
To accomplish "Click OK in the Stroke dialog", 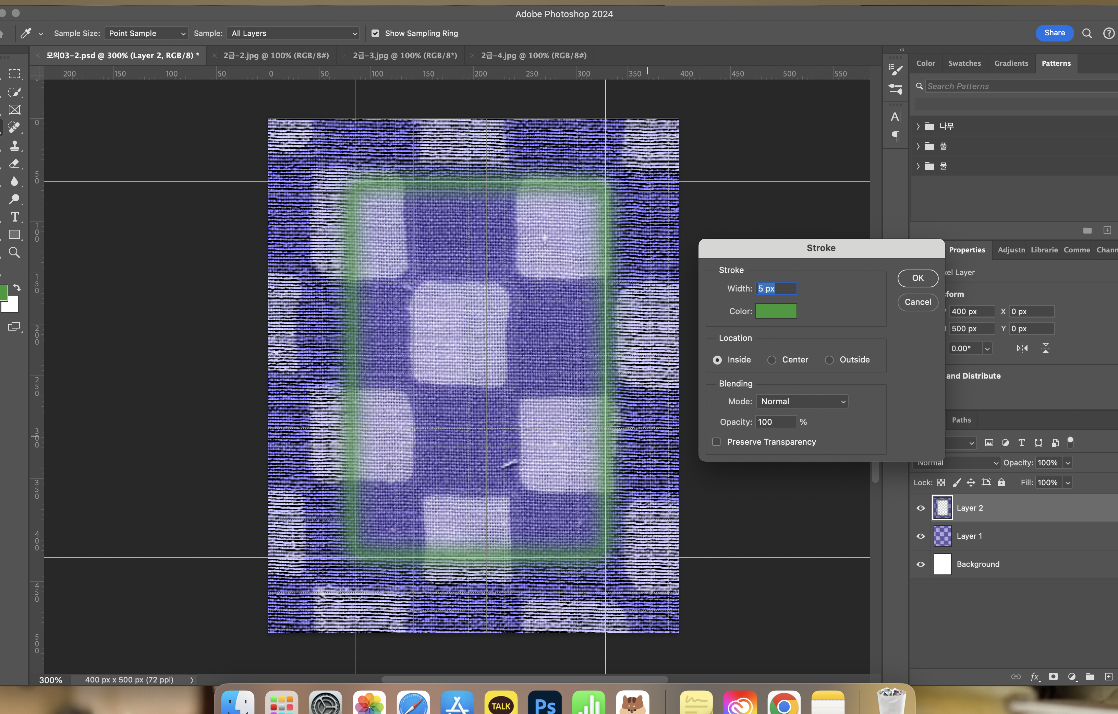I will pos(918,278).
